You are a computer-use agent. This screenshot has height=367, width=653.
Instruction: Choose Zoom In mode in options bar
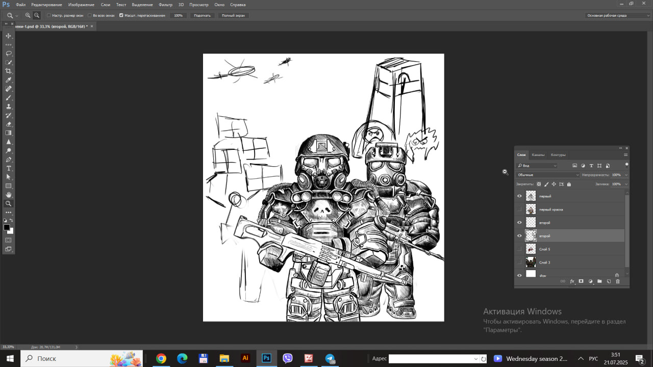click(x=28, y=15)
